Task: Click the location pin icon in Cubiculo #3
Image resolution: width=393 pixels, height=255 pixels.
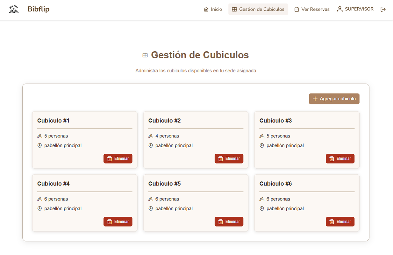Action: tap(262, 146)
